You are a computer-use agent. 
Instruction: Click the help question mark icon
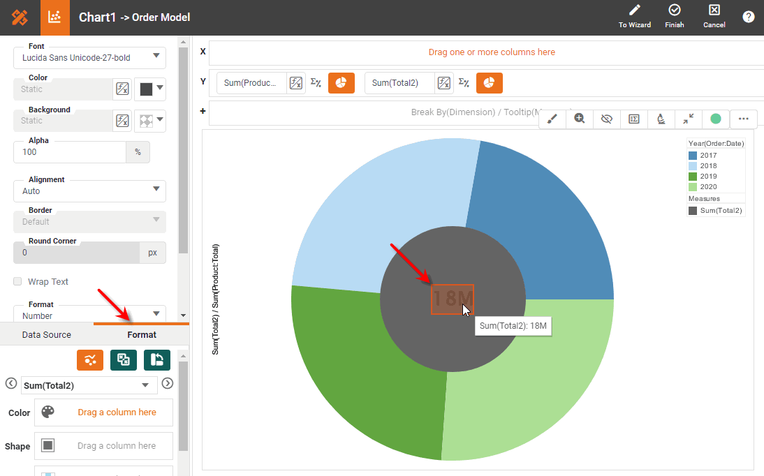tap(748, 17)
